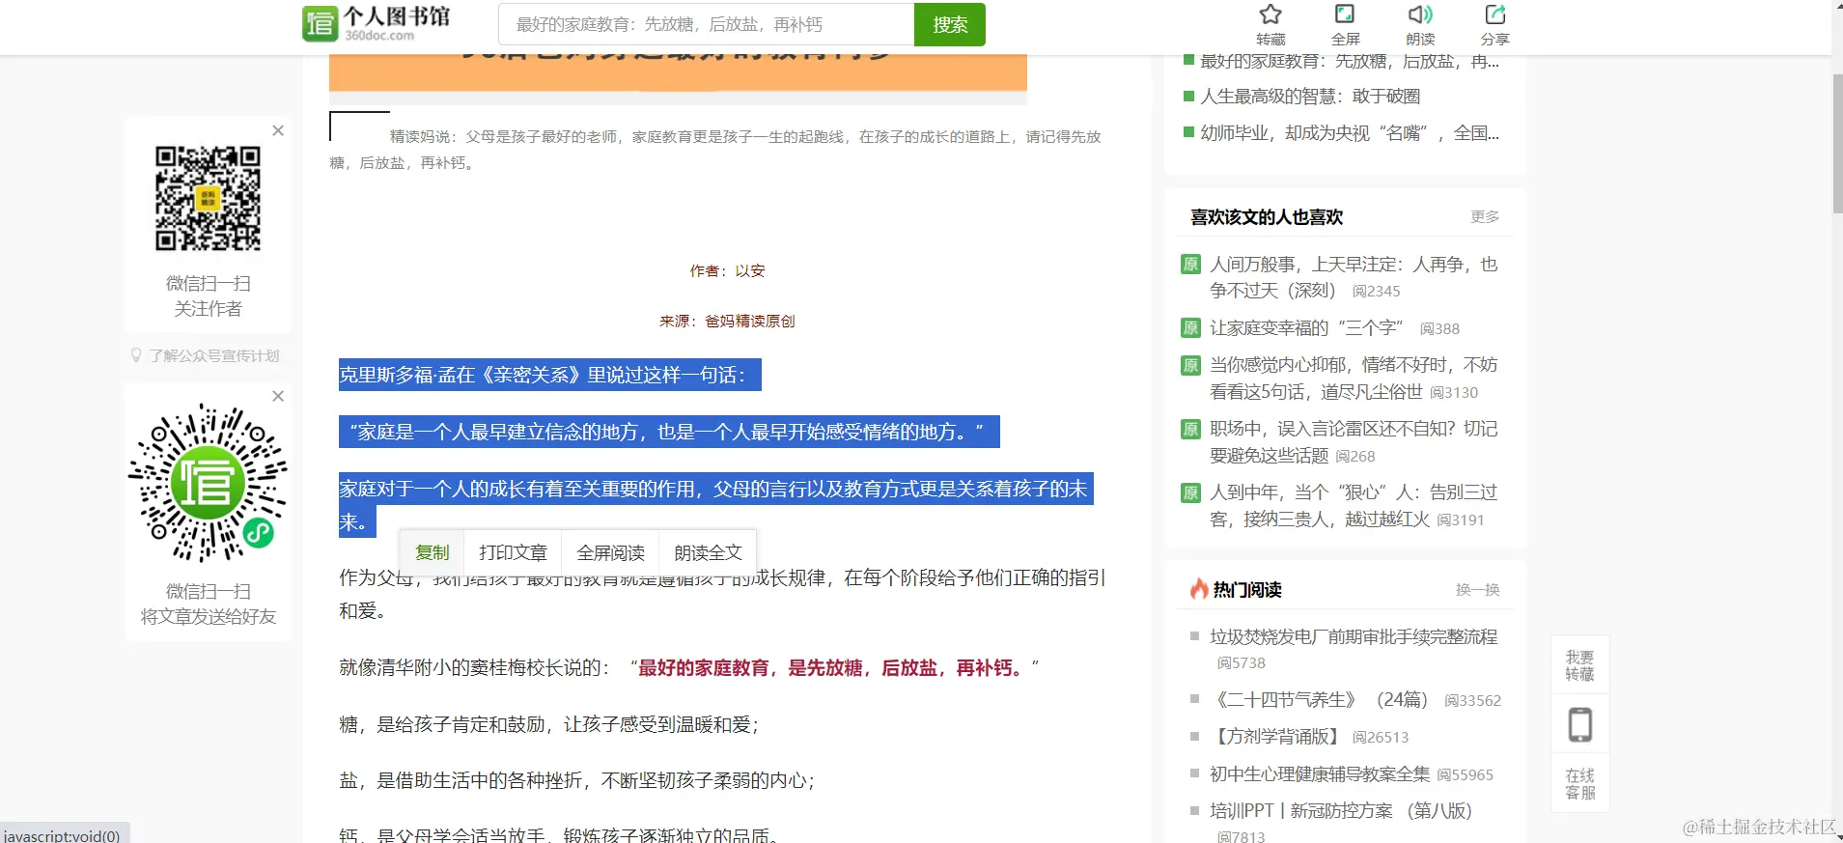
Task: Select 朗读全文 in the selection popup
Action: tap(708, 552)
